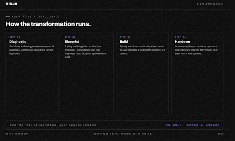Click the NX-AI-TRANSFORM footer code

click(x=17, y=134)
